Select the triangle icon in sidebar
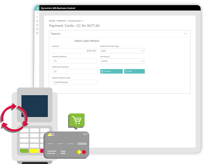Image resolution: width=206 pixels, height=164 pixels. pyautogui.click(x=37, y=17)
